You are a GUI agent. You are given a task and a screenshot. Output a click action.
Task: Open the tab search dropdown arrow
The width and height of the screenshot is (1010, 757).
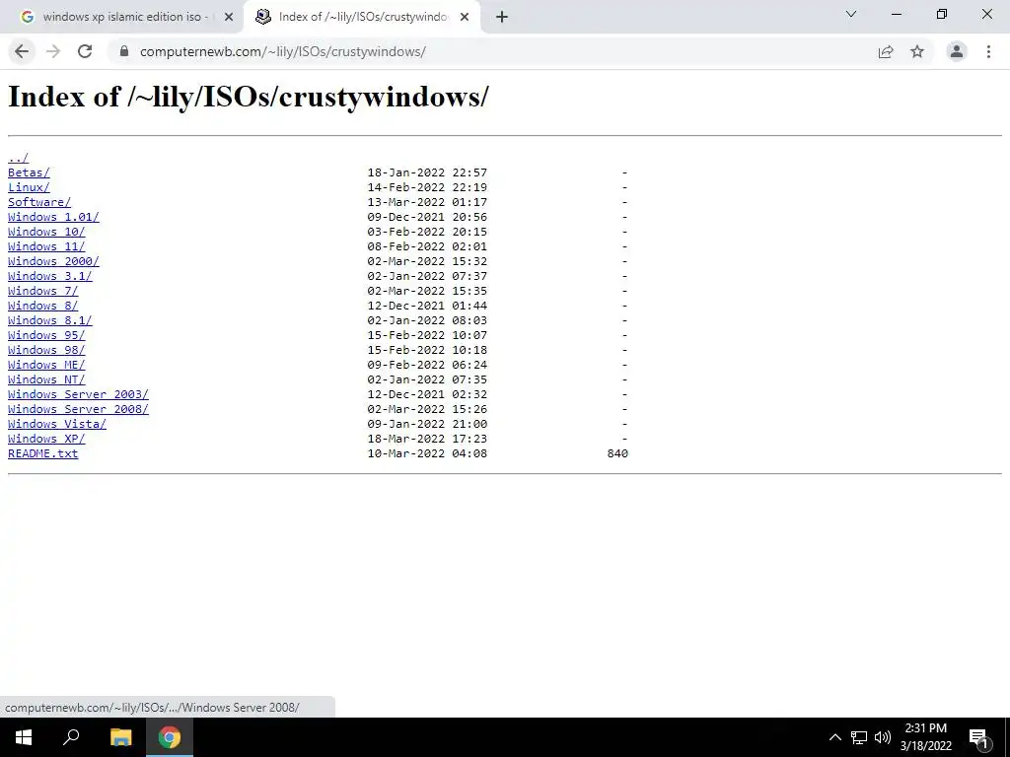coord(851,14)
